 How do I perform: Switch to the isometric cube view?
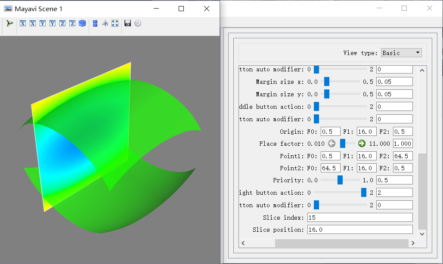82,23
